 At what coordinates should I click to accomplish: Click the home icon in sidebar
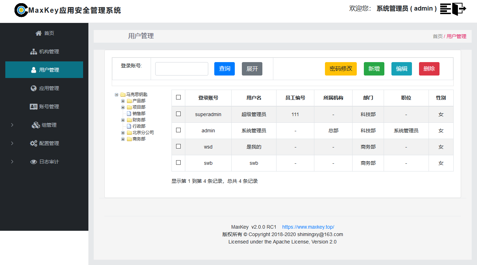pyautogui.click(x=39, y=33)
